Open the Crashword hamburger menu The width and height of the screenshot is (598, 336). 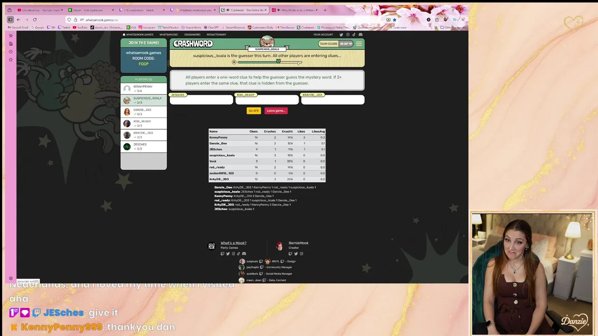(x=359, y=44)
